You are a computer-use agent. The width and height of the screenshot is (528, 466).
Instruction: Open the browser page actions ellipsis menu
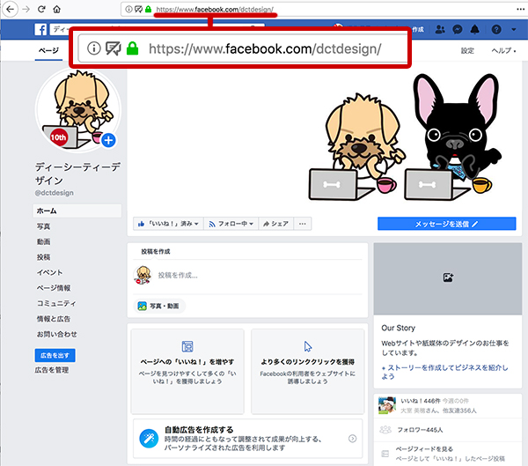tap(520, 9)
